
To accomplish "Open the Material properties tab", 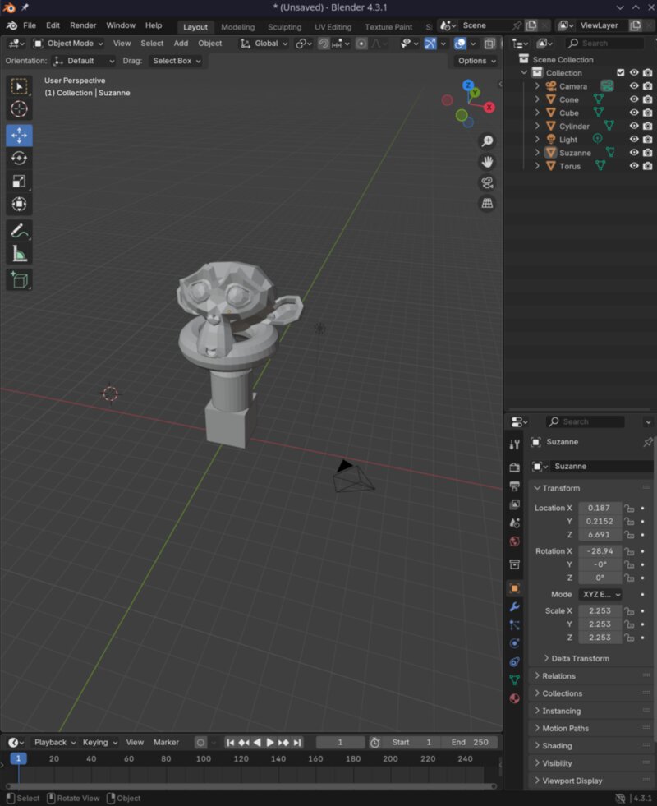I will coord(515,698).
